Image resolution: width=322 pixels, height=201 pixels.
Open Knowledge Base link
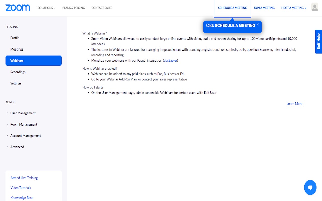22,198
